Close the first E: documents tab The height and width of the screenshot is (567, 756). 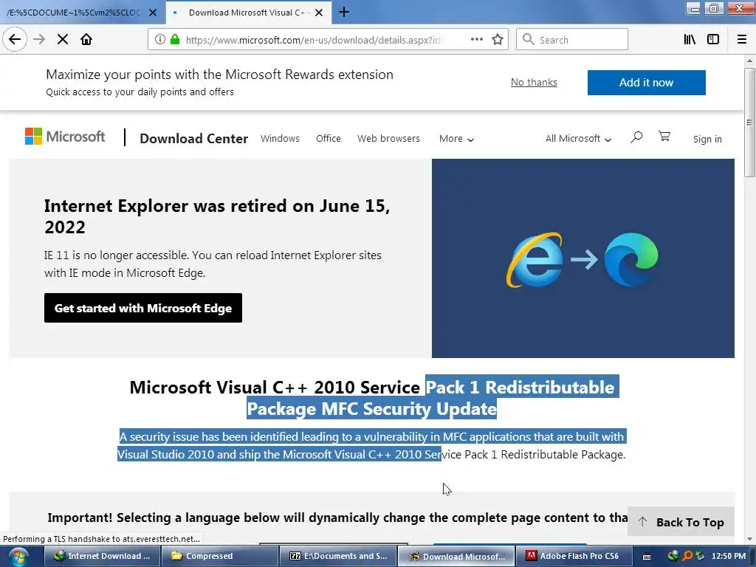click(x=153, y=13)
